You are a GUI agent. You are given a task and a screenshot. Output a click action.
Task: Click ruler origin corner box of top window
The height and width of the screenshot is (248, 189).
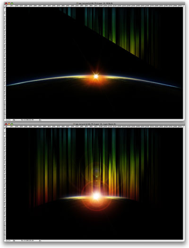[x=5, y=6]
